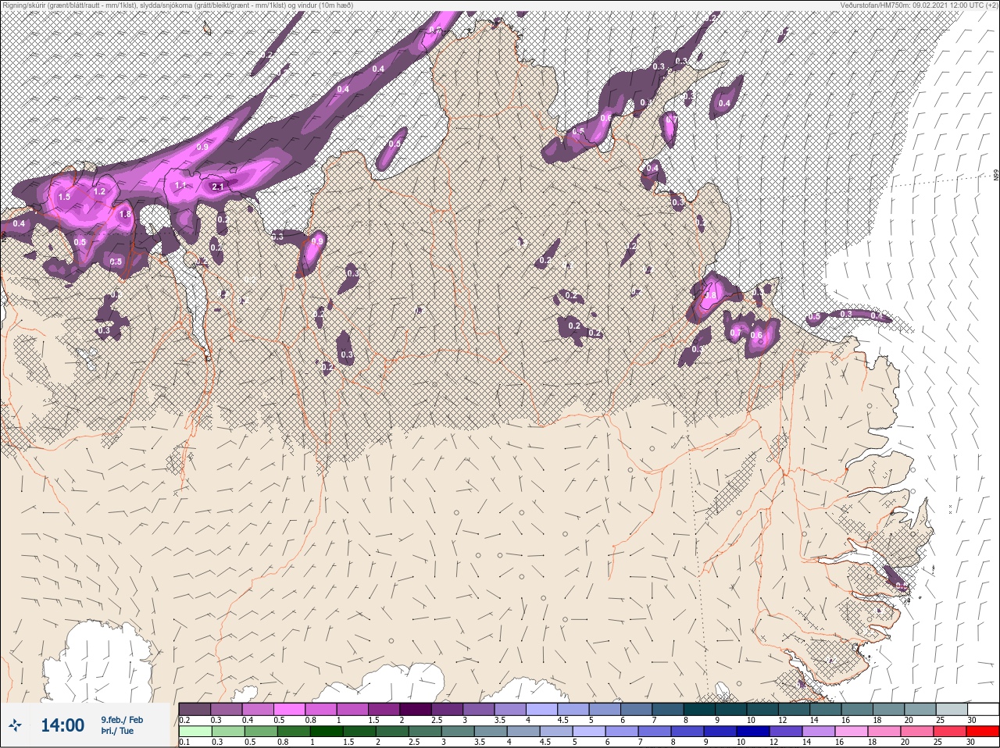Click the 1.5 precipitation value on the map
The height and width of the screenshot is (748, 1000).
(64, 197)
